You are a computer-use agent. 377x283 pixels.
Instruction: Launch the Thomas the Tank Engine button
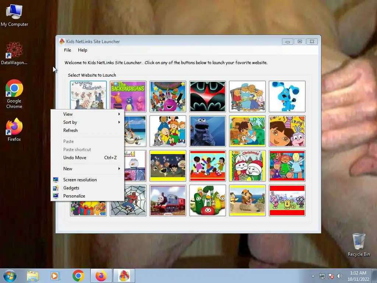168,200
